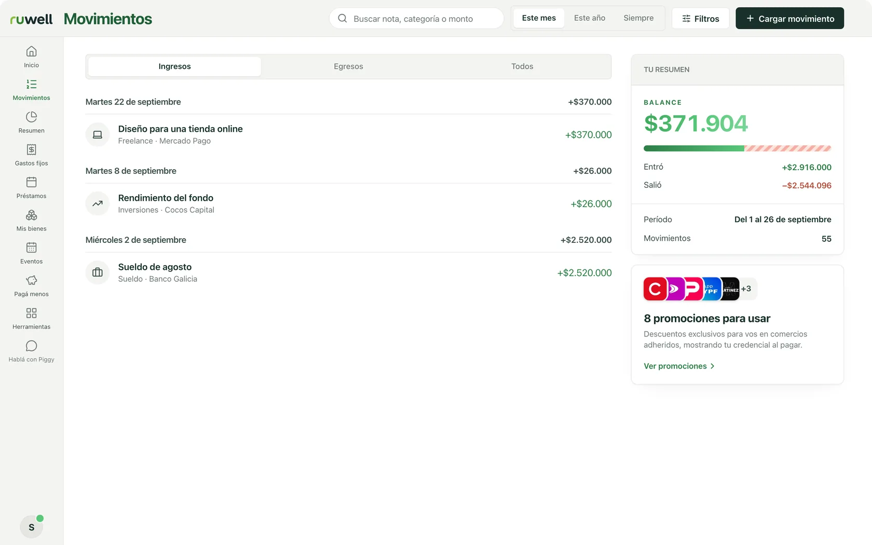Viewport: 872px width, 545px height.
Task: Click the balance progress bar
Action: coord(737,148)
